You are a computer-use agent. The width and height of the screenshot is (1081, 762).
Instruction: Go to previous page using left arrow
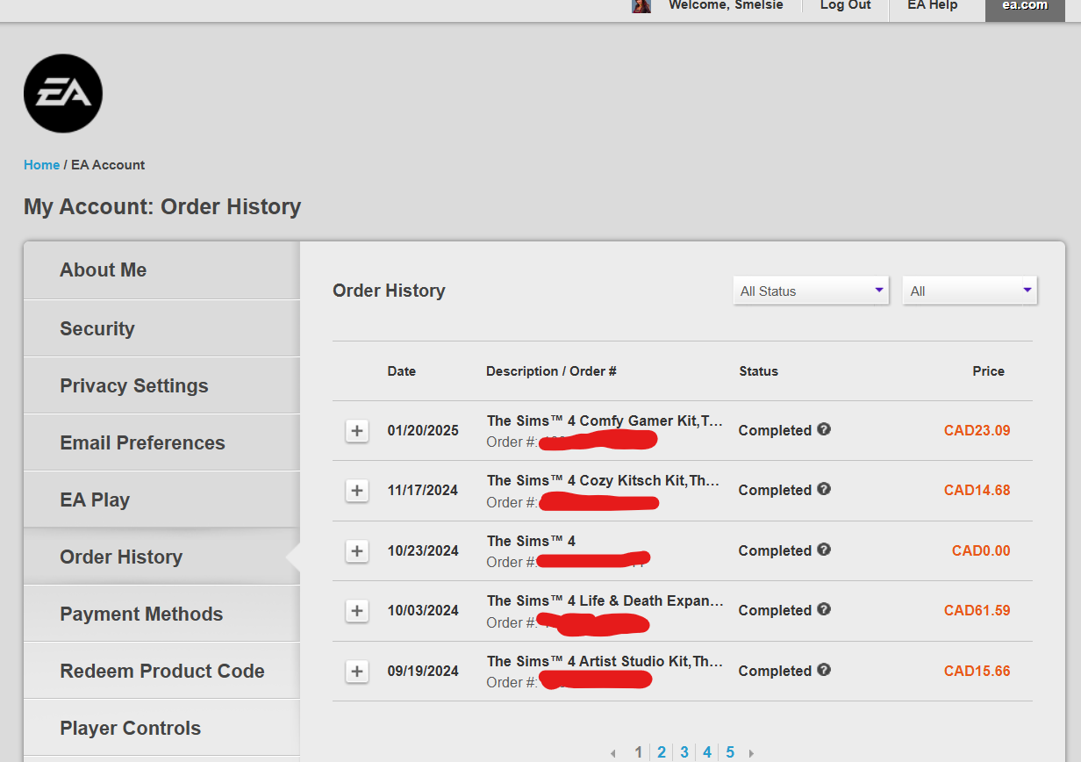(612, 753)
